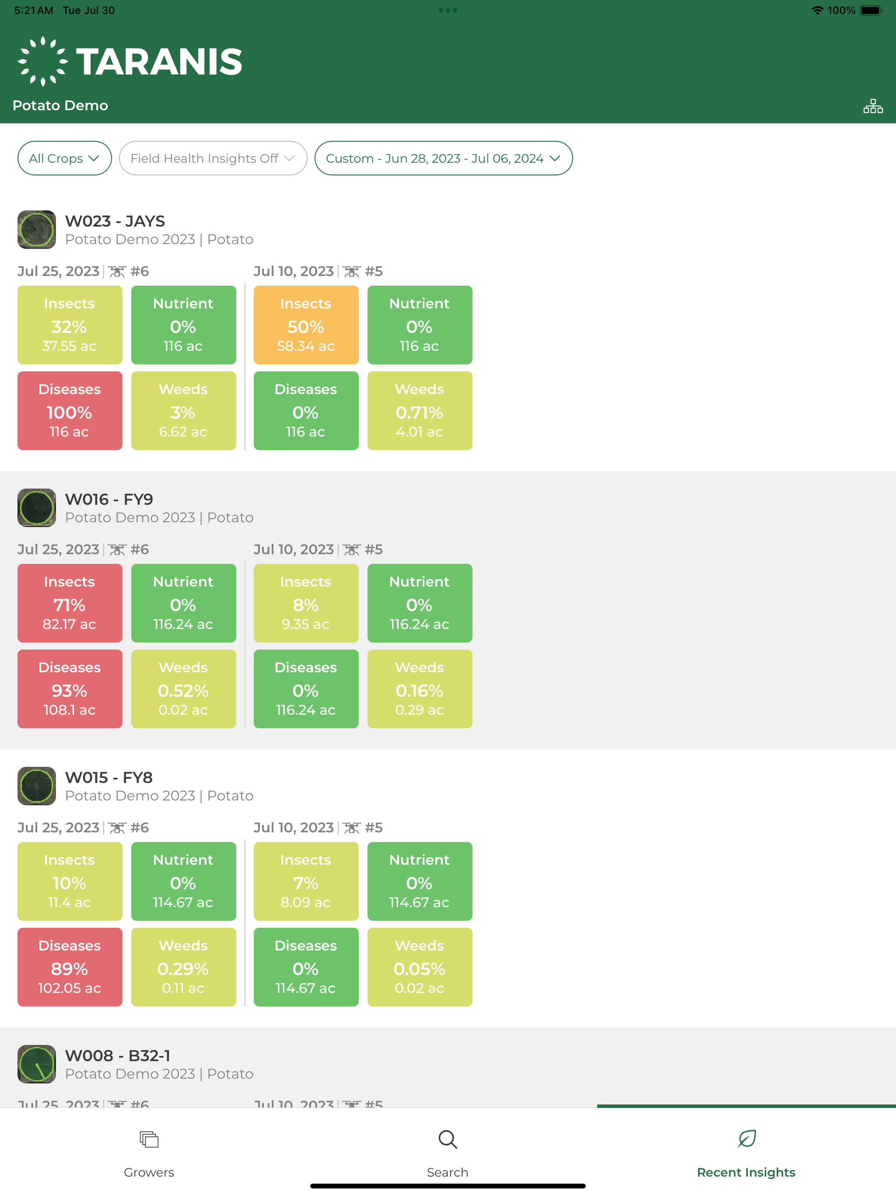Screen dimensions: 896x1195
Task: Open the organization hierarchy icon in header
Action: (872, 106)
